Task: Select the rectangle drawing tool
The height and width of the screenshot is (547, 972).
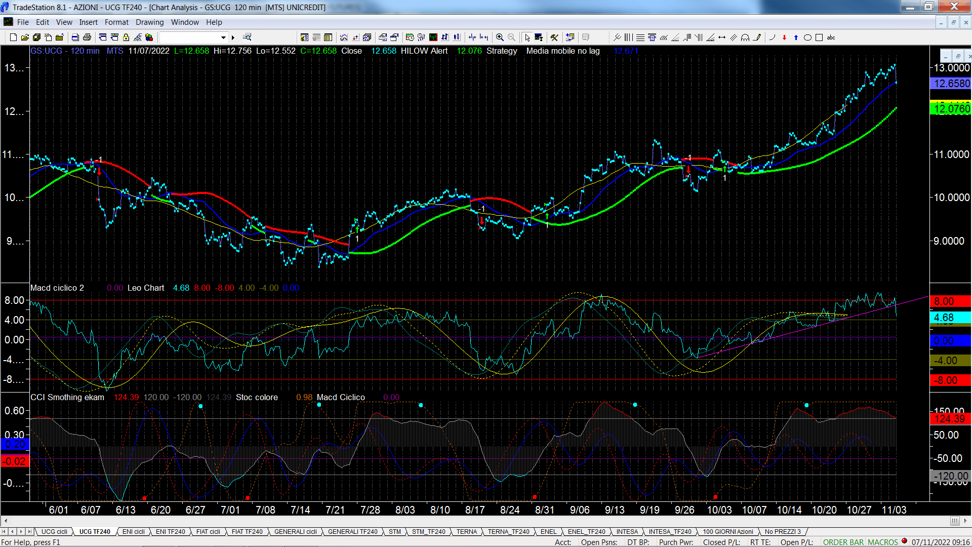Action: point(819,37)
